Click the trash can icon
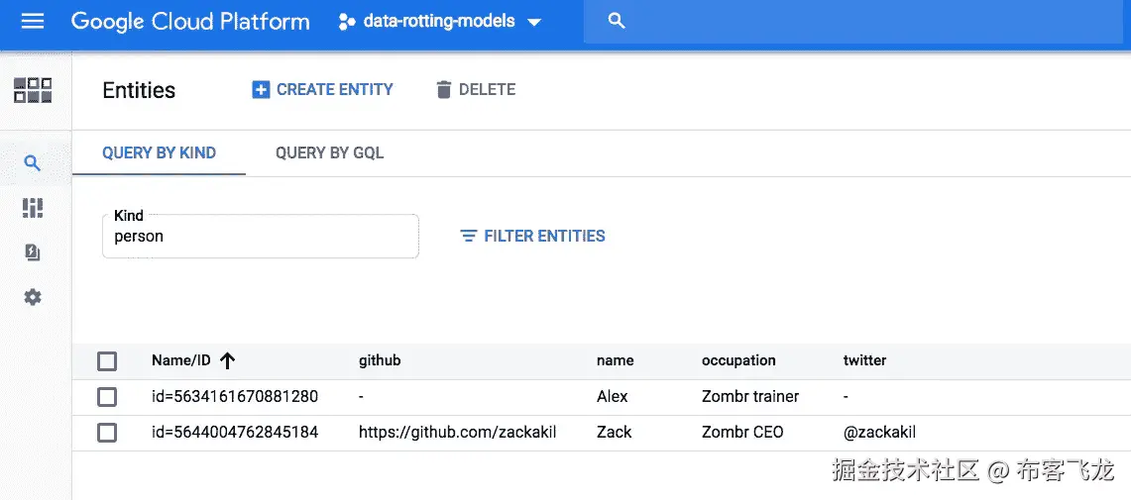 [x=444, y=90]
